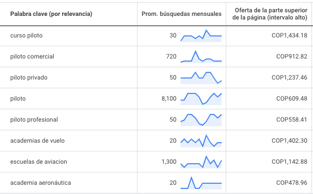
Task: Click the 'academia aeronáutica' trend sparkline
Action: [x=201, y=183]
